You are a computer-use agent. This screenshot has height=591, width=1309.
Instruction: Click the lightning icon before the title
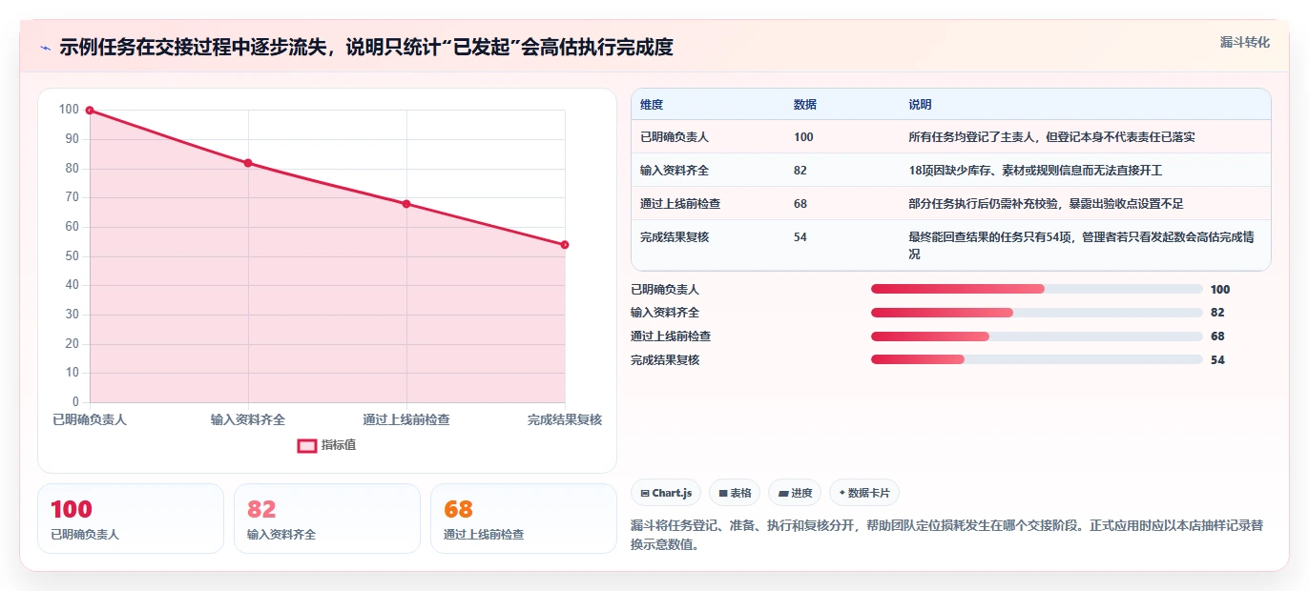pos(45,48)
